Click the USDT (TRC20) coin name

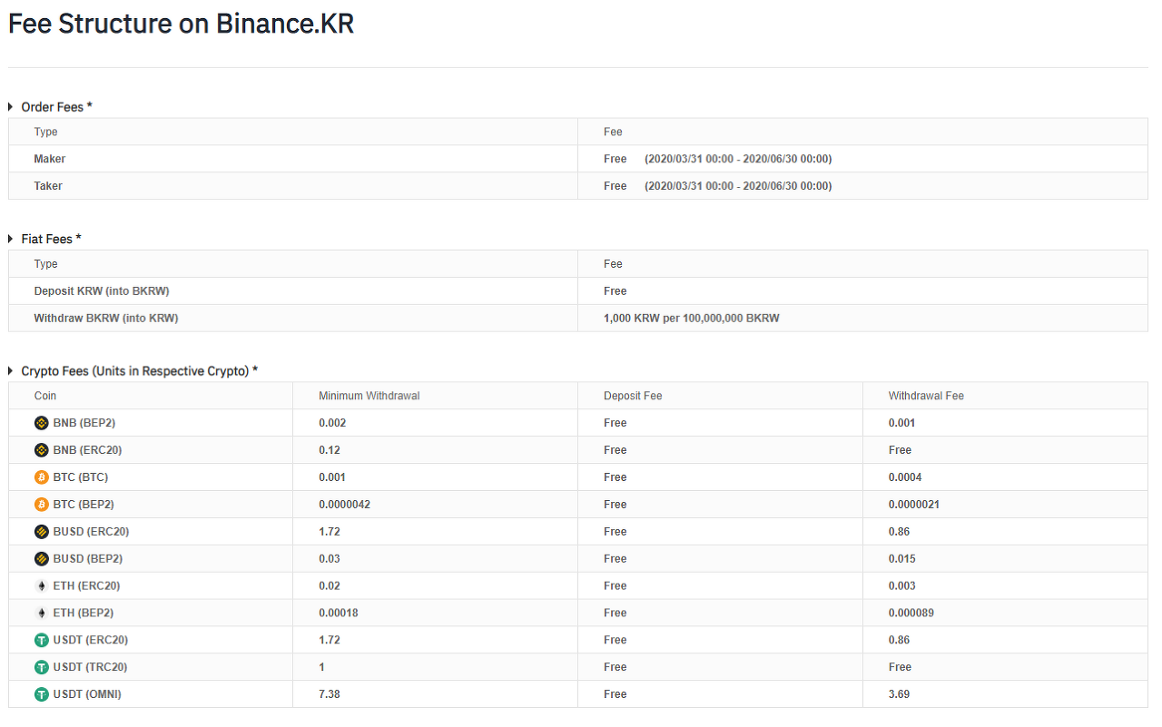(x=91, y=668)
